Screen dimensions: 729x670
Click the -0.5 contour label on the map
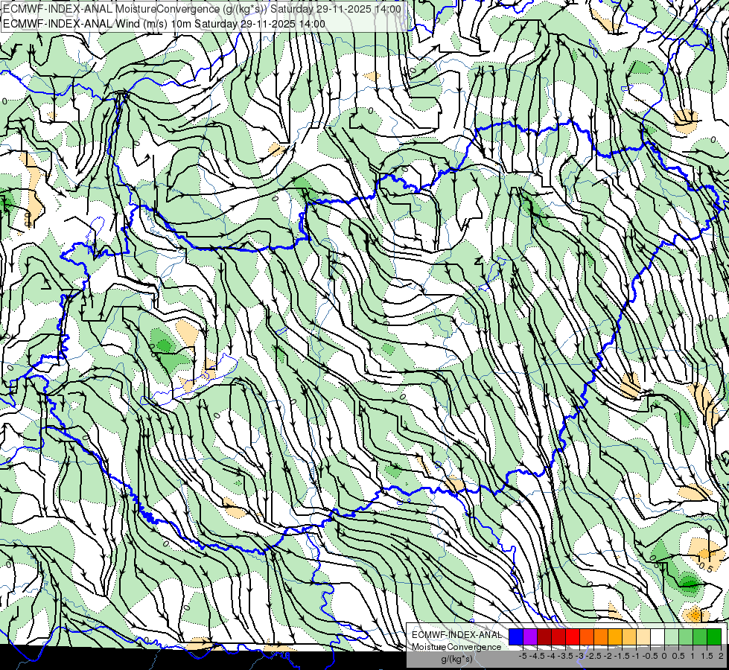[x=706, y=568]
